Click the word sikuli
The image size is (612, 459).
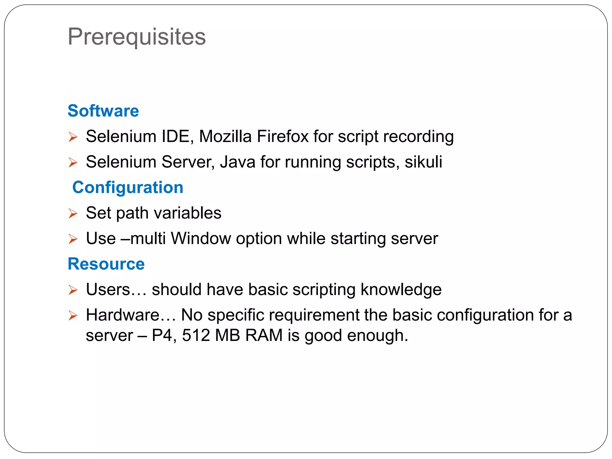coord(423,162)
